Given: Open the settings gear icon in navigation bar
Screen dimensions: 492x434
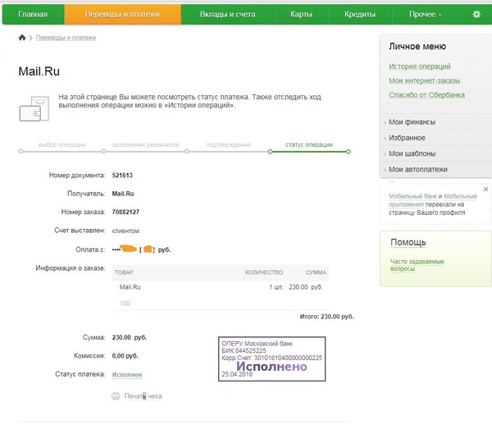Looking at the screenshot, I should 476,14.
